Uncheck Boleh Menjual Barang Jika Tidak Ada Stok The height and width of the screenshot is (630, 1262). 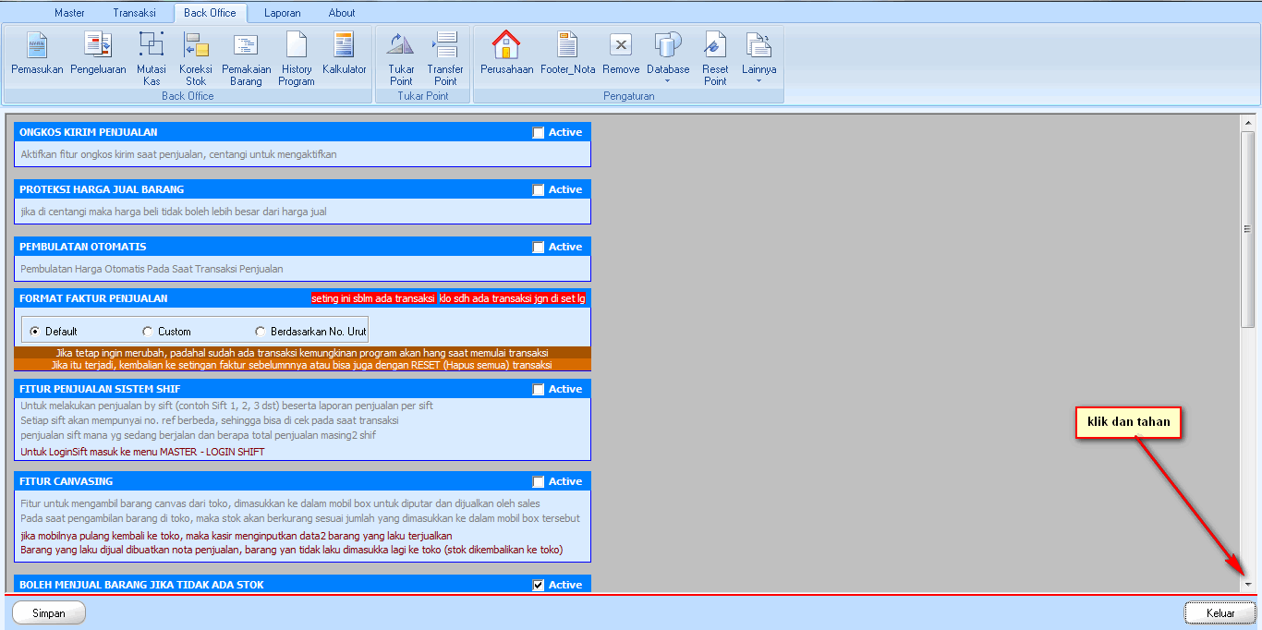539,585
